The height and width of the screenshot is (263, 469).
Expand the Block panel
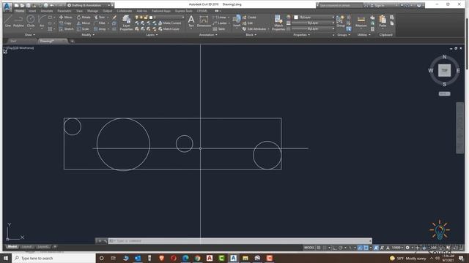[x=251, y=34]
